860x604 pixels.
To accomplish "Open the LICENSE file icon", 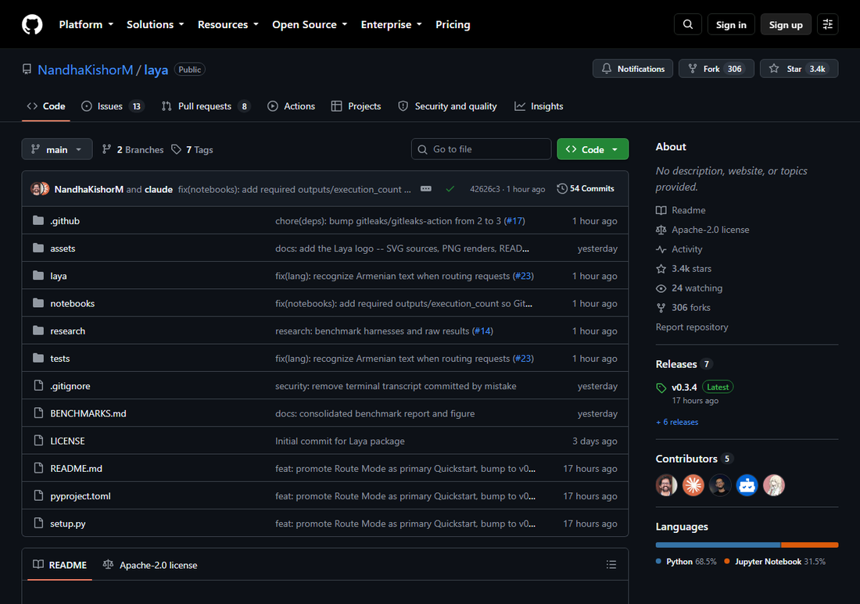I will (38, 441).
